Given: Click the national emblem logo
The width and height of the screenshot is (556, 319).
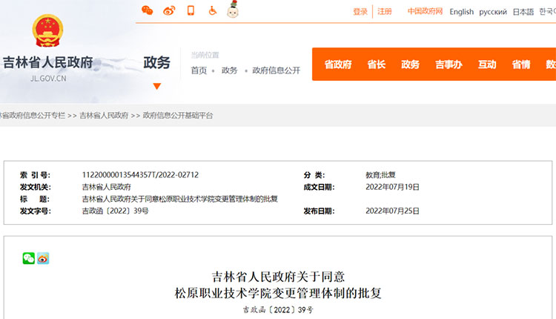Looking at the screenshot, I should click(x=48, y=30).
